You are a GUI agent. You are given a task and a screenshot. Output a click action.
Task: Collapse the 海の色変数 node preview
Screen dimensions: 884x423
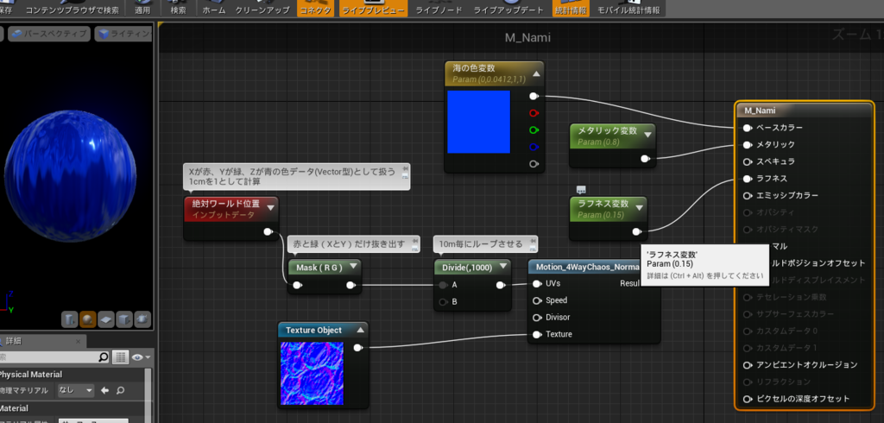coord(536,74)
